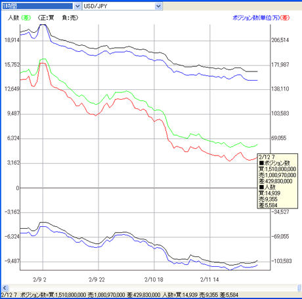
Task: Open the USD/JPY currency pair dropdown arrow
Action: (159, 6)
